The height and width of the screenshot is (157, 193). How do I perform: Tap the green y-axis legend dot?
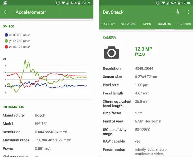[x=6, y=41]
